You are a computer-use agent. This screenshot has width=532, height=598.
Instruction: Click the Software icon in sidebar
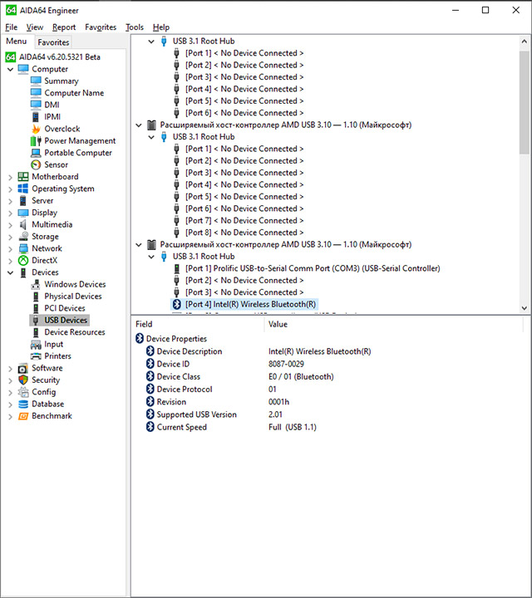click(23, 369)
